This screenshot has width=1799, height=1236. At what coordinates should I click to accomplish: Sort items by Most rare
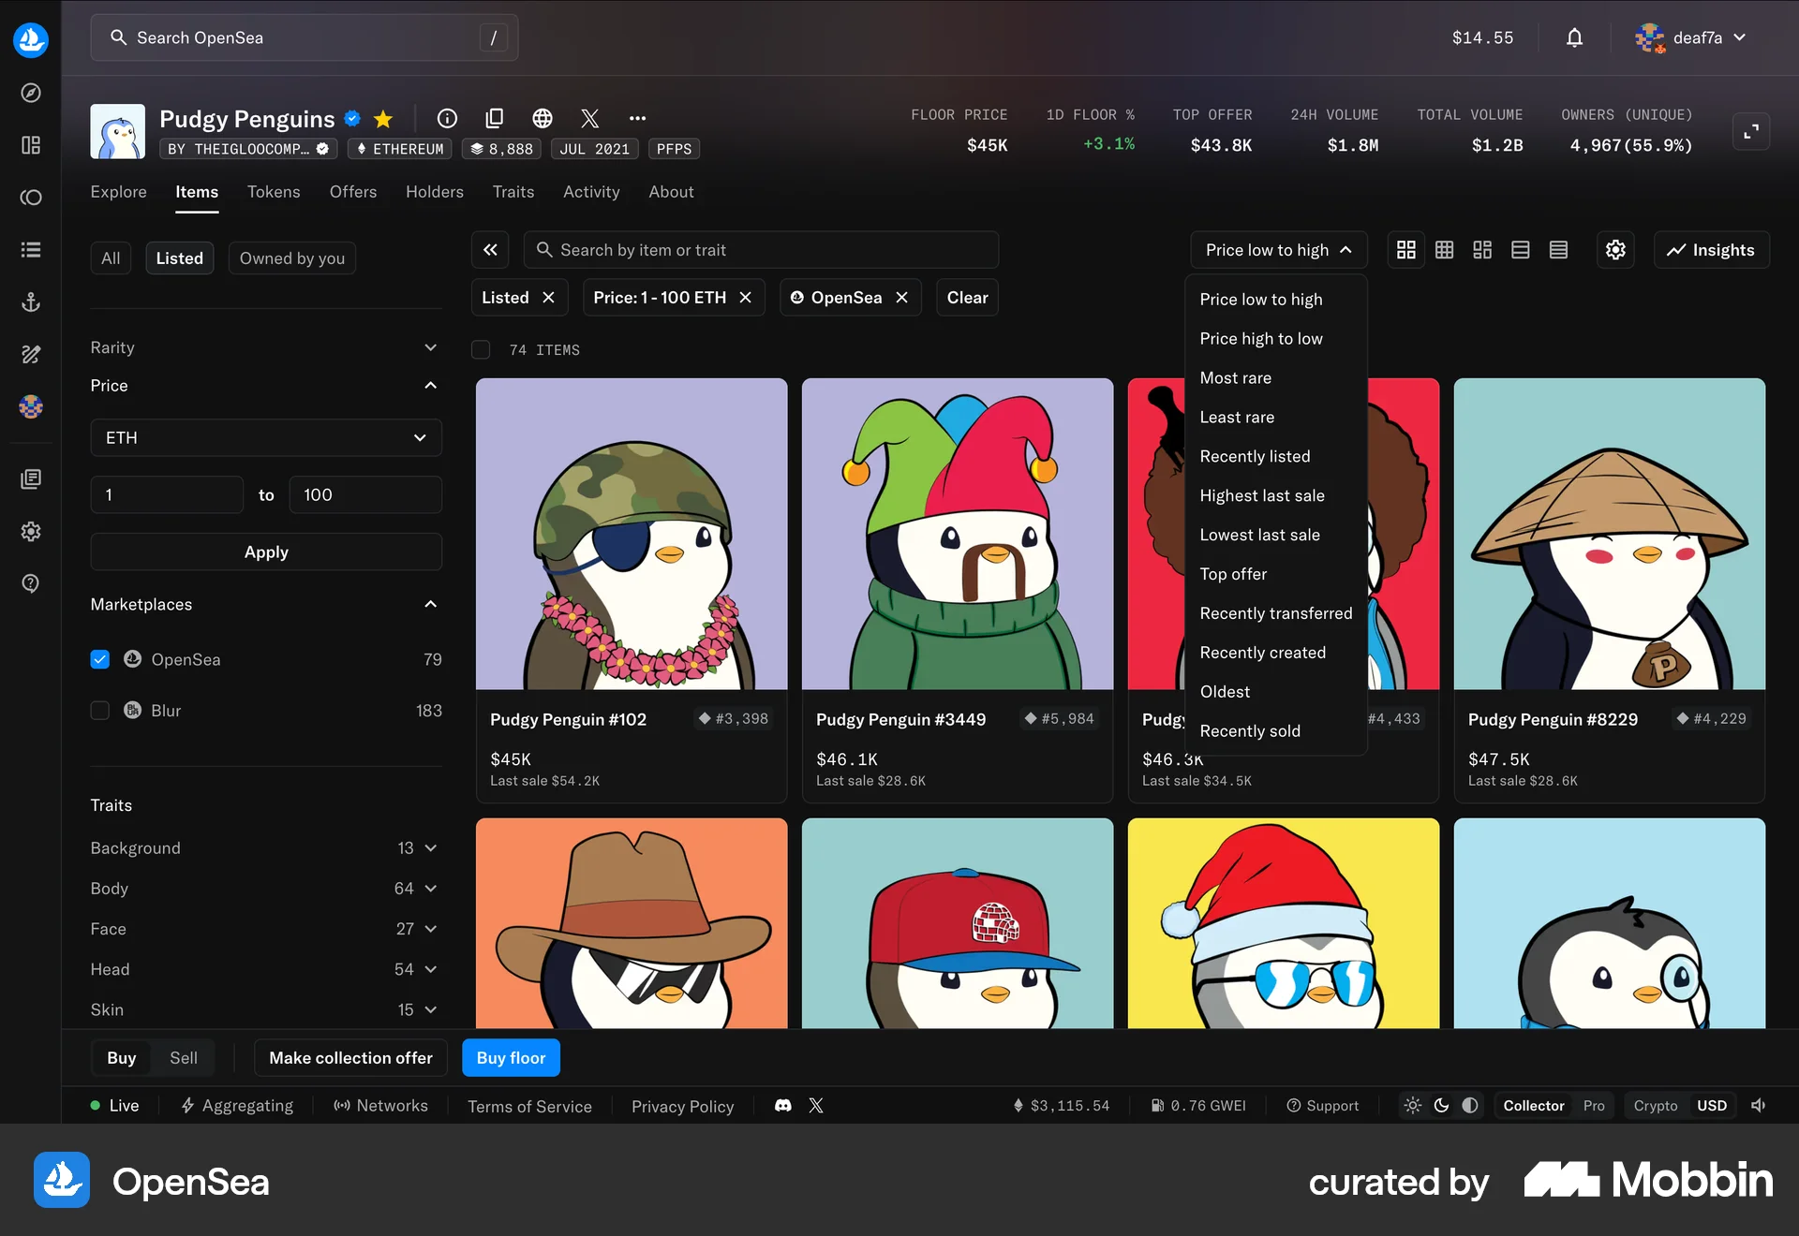[x=1235, y=377]
